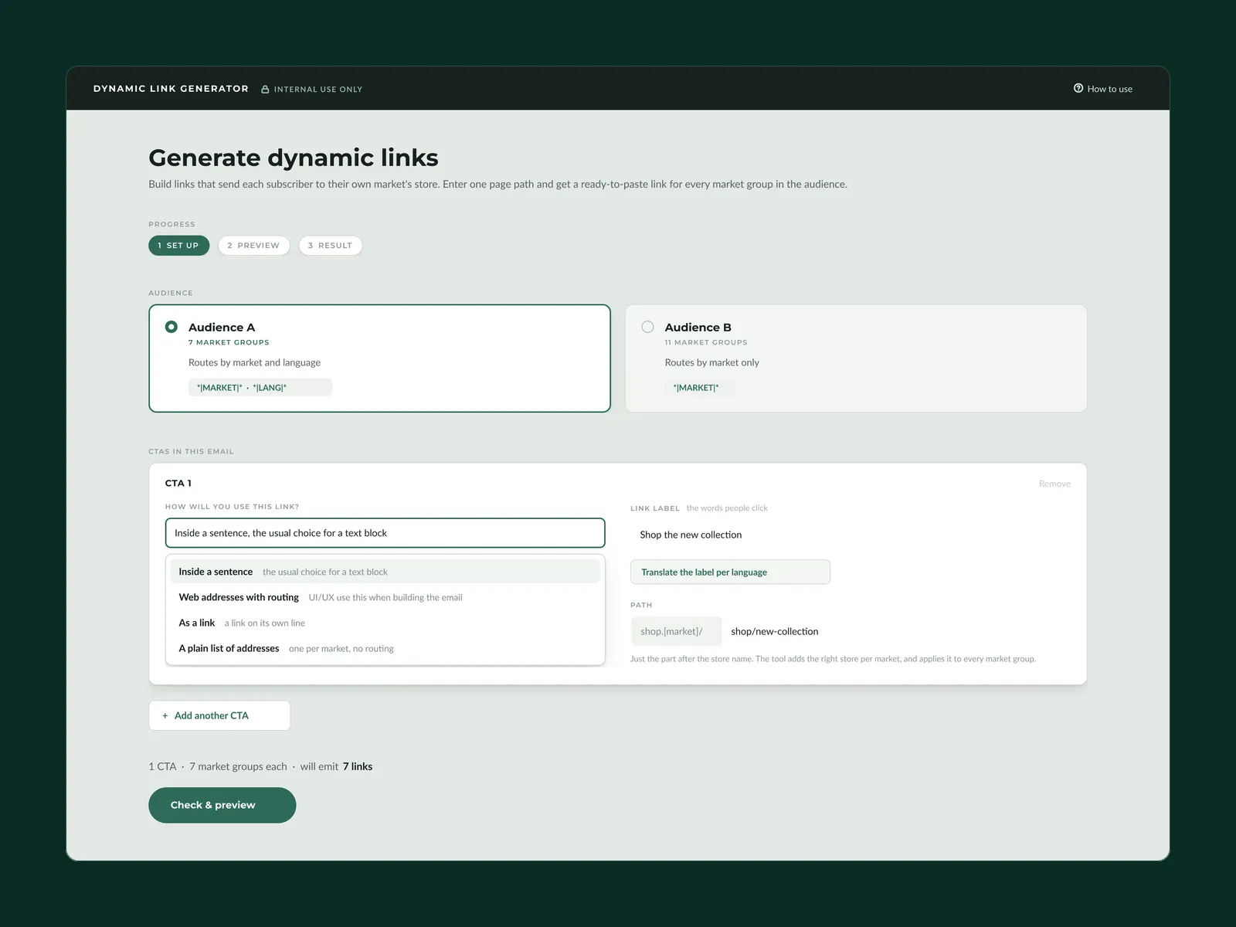Choose the As a link option
Viewport: 1236px width, 927px height.
pos(385,623)
